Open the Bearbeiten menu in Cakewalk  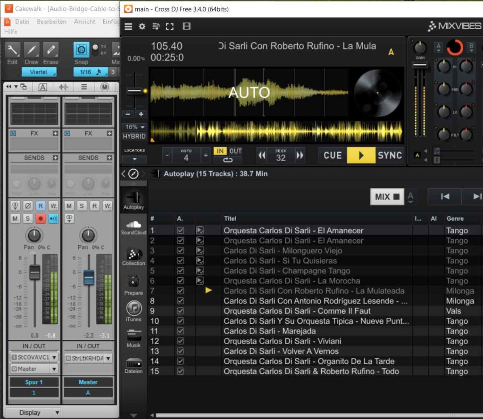[x=51, y=22]
